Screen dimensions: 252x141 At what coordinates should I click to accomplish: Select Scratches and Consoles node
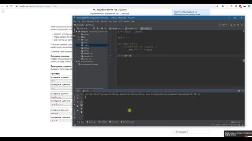click(88, 64)
